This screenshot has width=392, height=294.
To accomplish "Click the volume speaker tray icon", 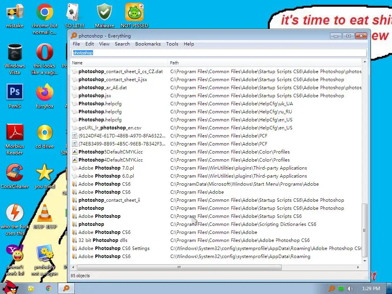I will 350,289.
